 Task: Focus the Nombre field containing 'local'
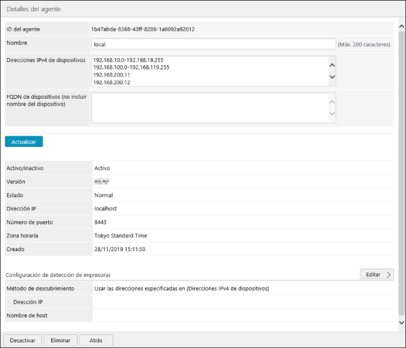[x=213, y=44]
